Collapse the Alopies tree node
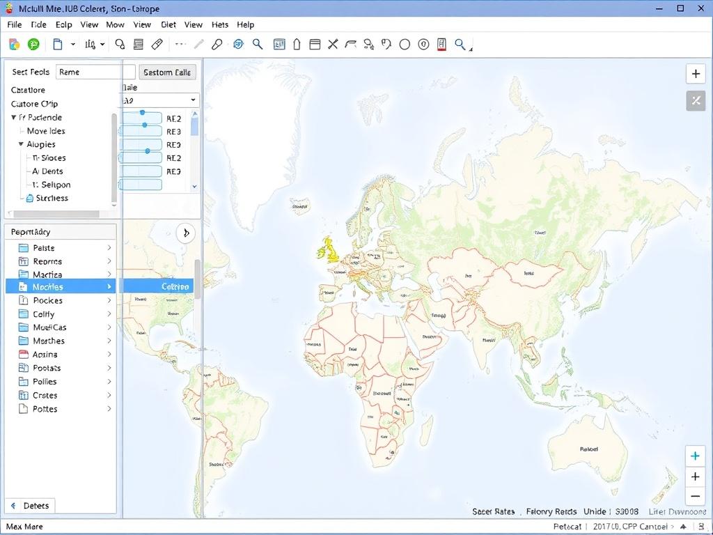Image resolution: width=713 pixels, height=535 pixels. [21, 144]
